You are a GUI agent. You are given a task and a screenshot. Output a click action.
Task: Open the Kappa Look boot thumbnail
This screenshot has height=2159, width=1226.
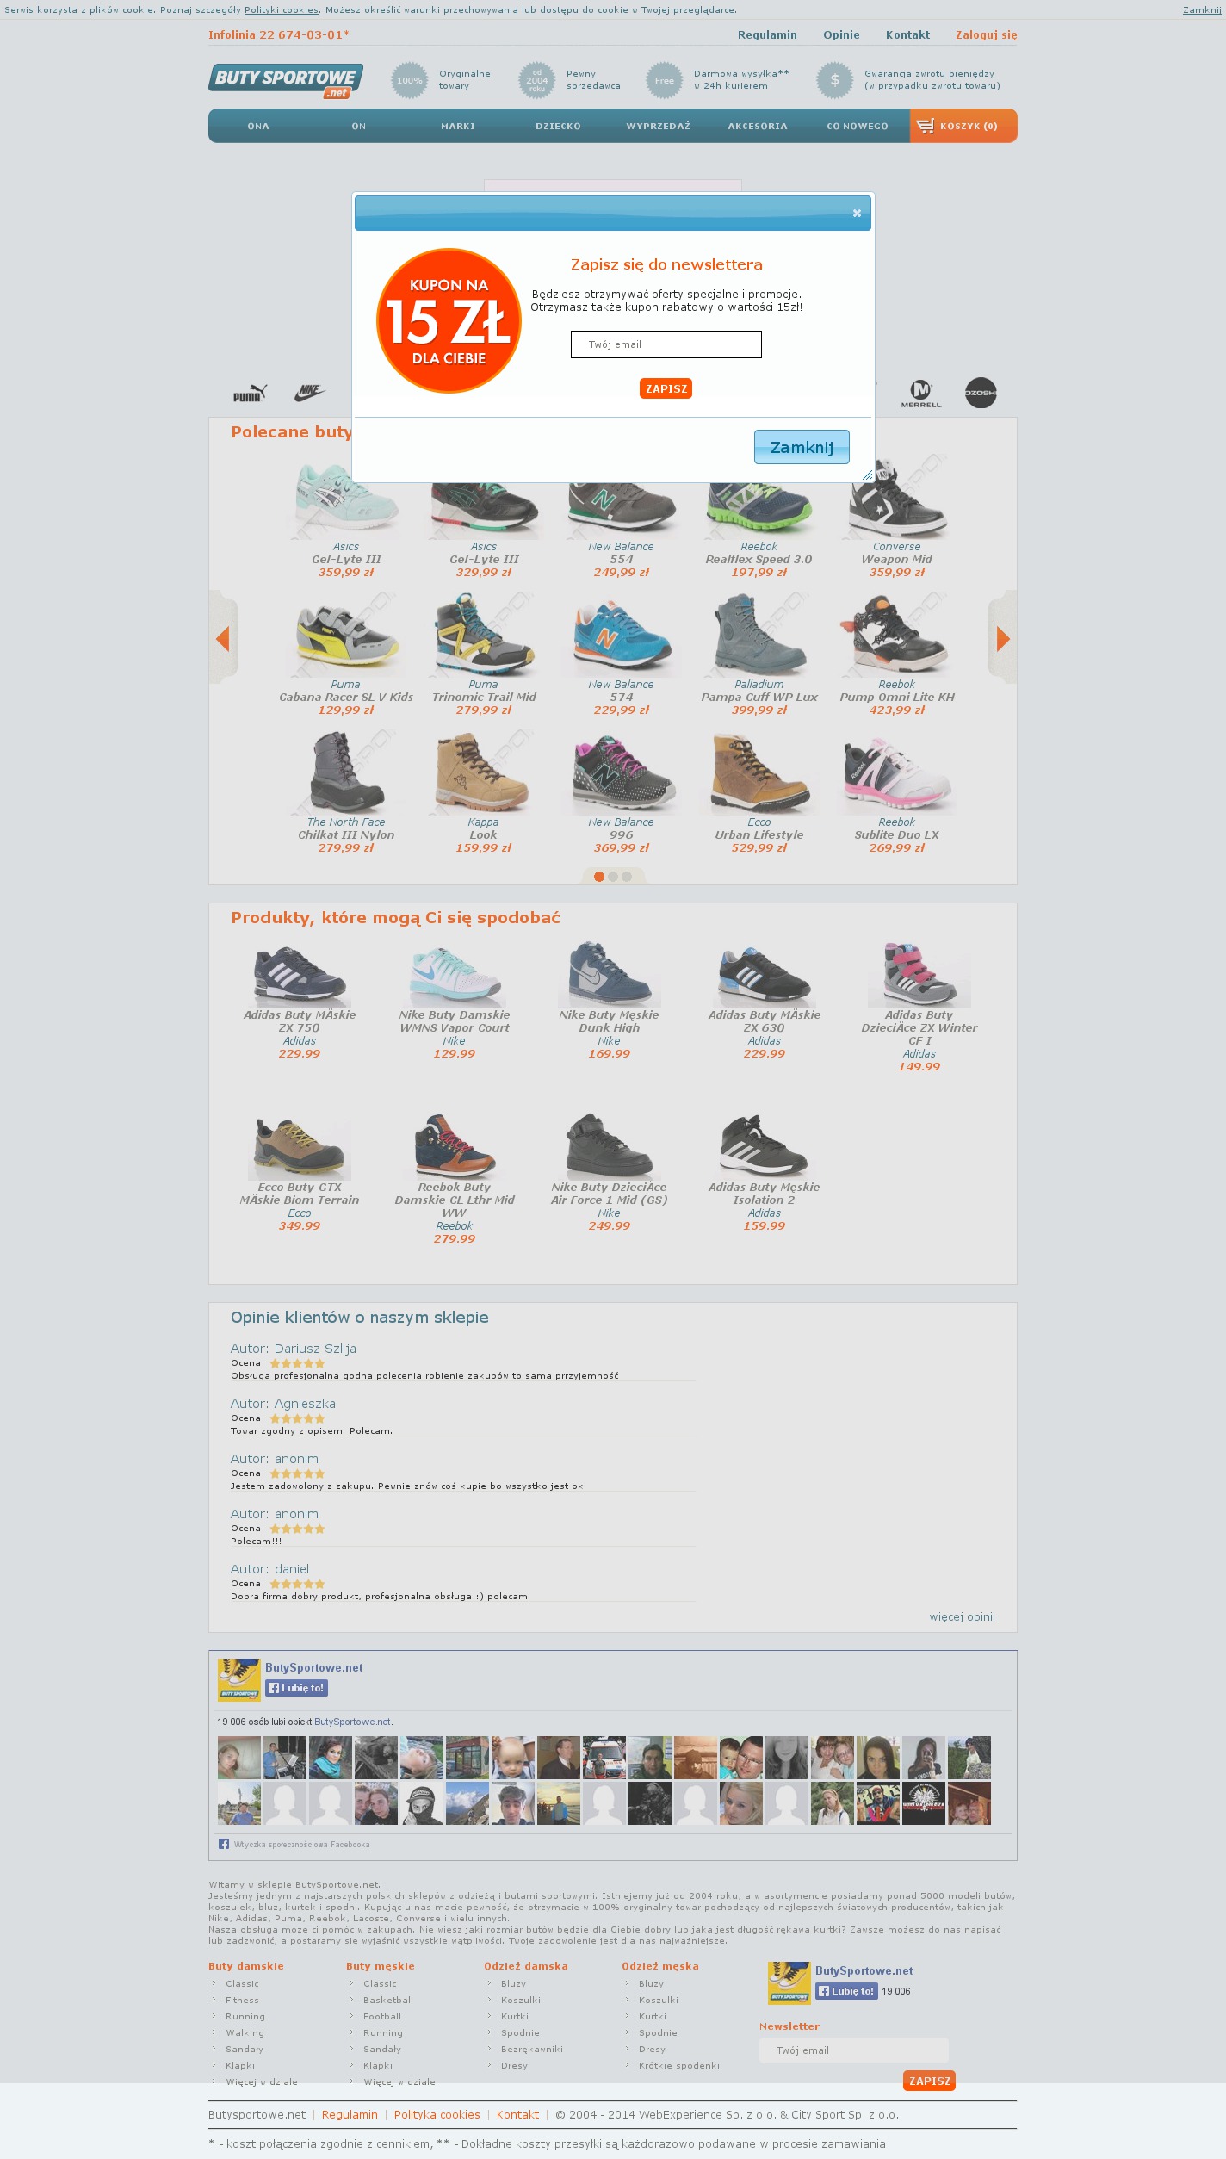[484, 773]
